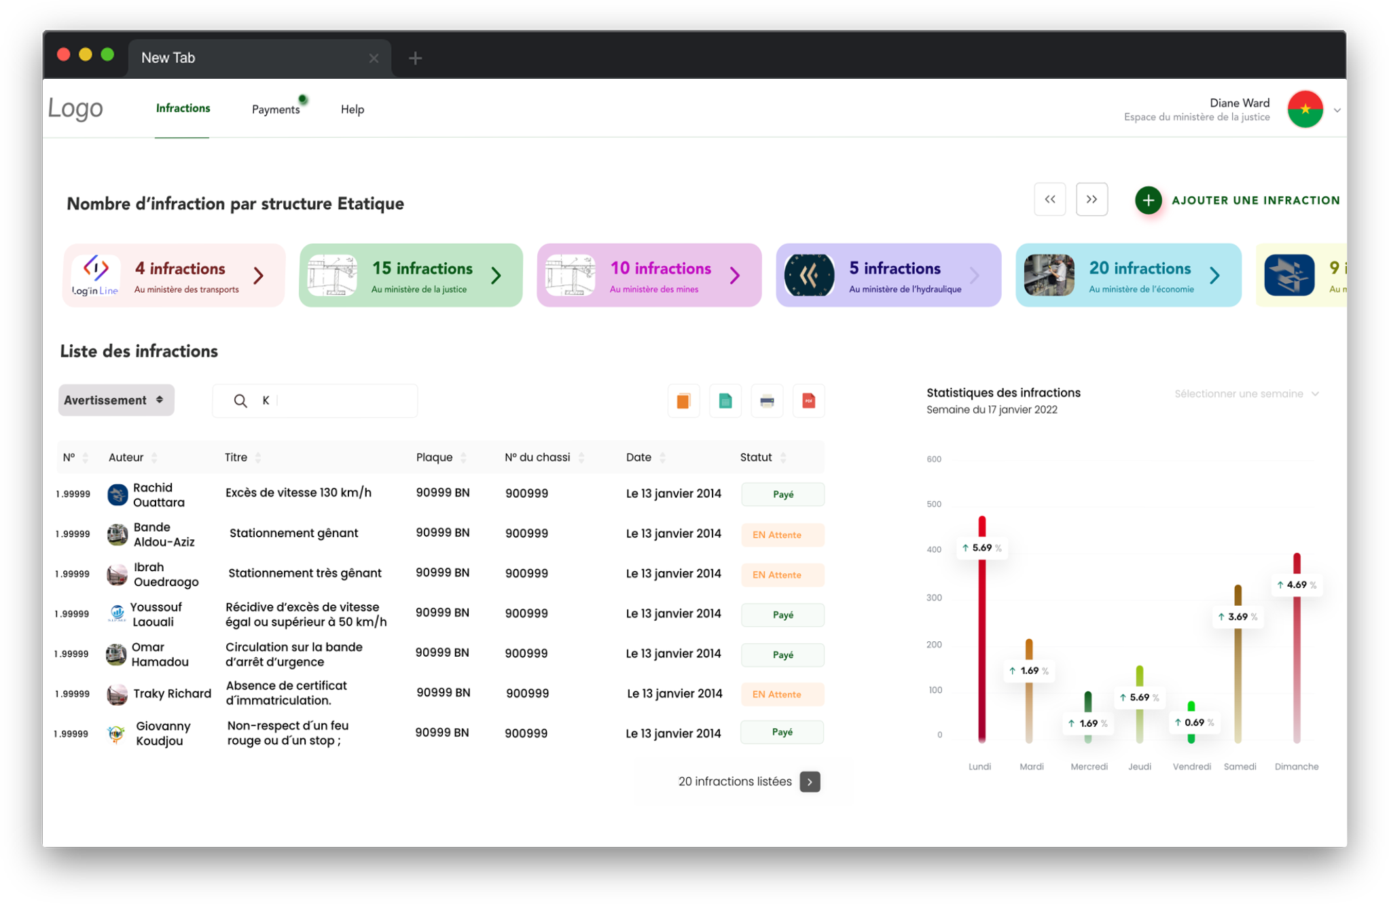Sort table by Statut column
Screen dimensions: 1389x904
783,458
